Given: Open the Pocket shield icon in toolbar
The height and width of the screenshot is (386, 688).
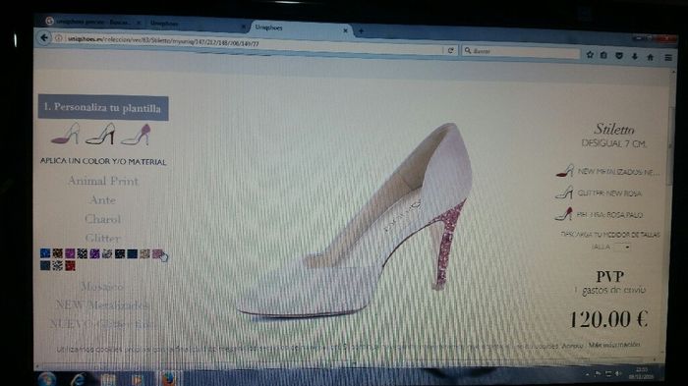Looking at the screenshot, I should pyautogui.click(x=619, y=56).
